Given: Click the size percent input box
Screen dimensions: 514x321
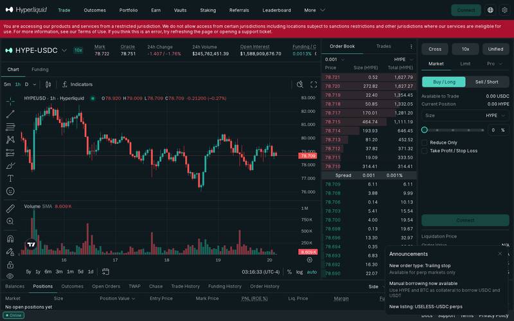Looking at the screenshot, I should point(499,130).
